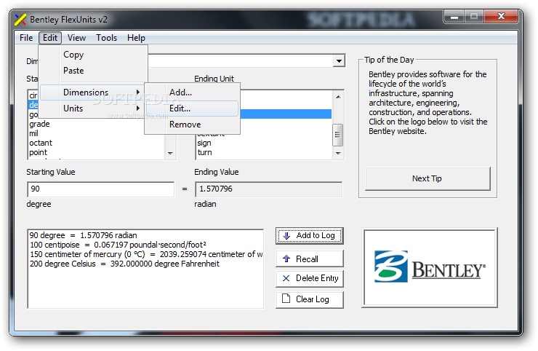The image size is (538, 351).
Task: Select Edit... in Dimensions submenu
Action: click(192, 109)
